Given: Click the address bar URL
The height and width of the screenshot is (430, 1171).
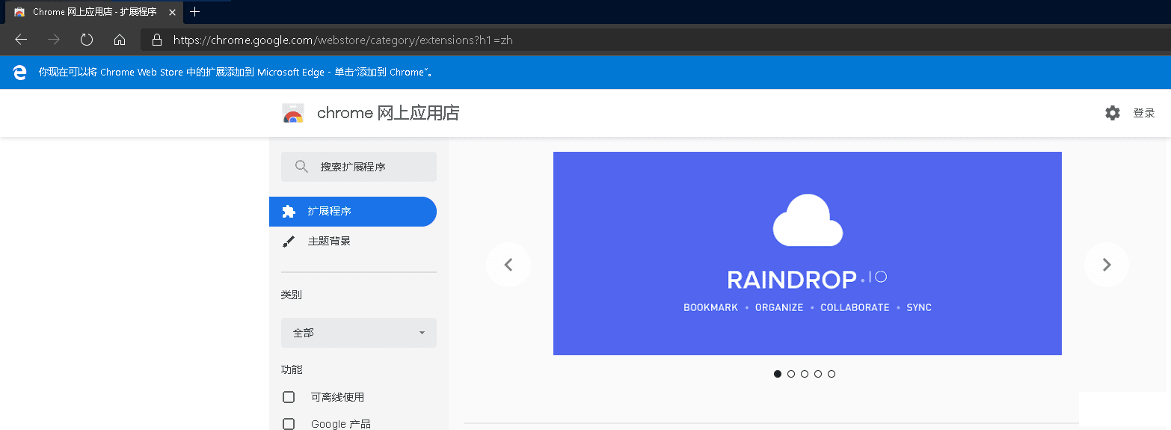Looking at the screenshot, I should click(x=342, y=40).
